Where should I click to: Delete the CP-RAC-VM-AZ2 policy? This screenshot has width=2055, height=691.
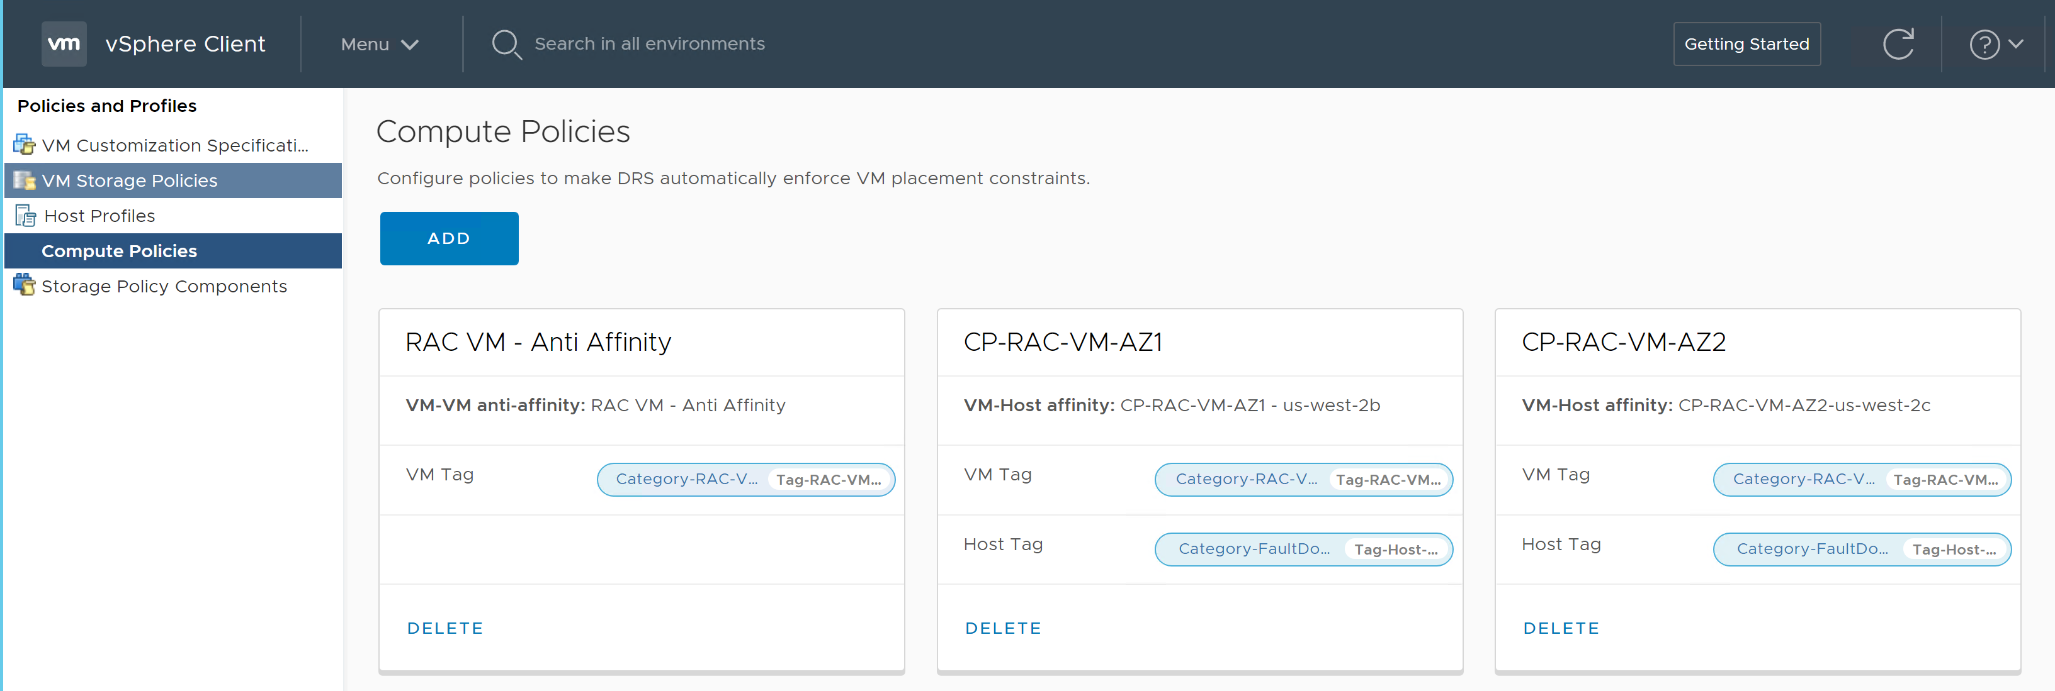tap(1560, 628)
